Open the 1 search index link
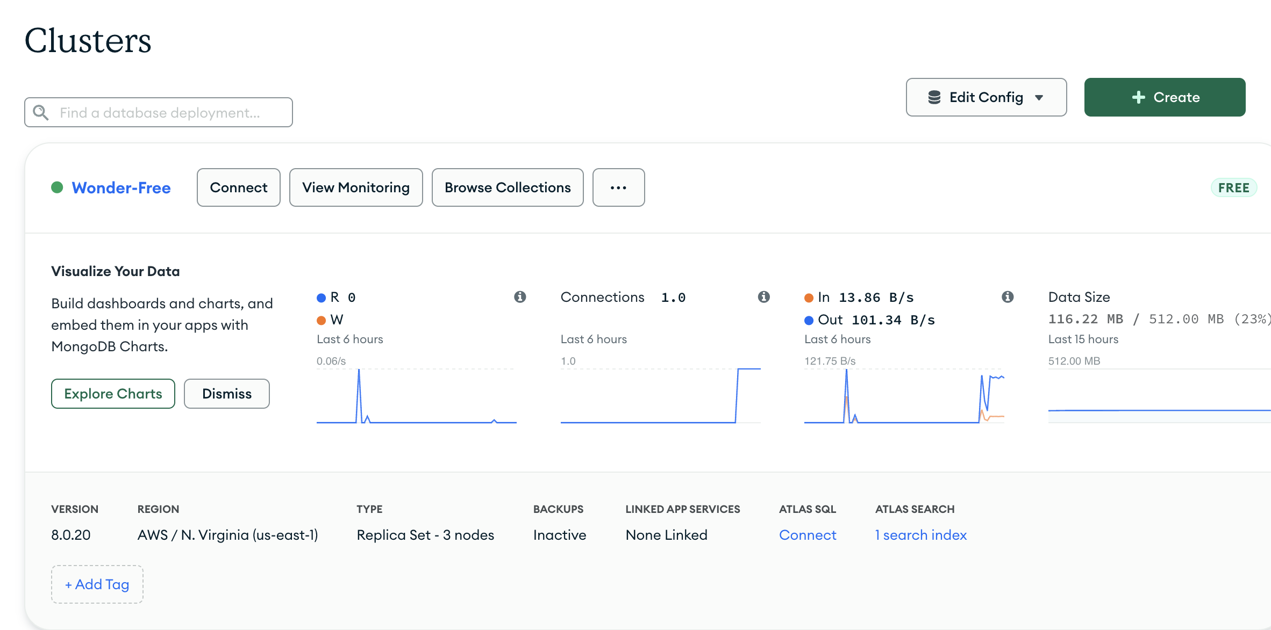 pyautogui.click(x=920, y=535)
